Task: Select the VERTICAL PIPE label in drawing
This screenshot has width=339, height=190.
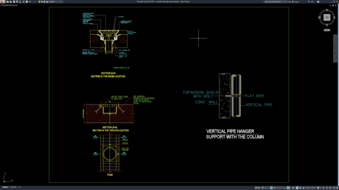Action: point(259,105)
